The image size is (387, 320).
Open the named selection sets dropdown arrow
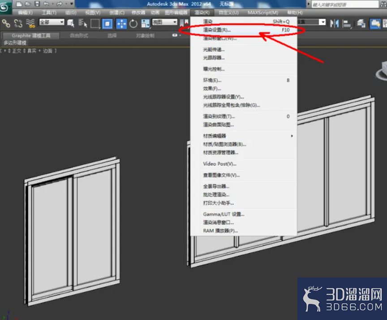point(322,22)
